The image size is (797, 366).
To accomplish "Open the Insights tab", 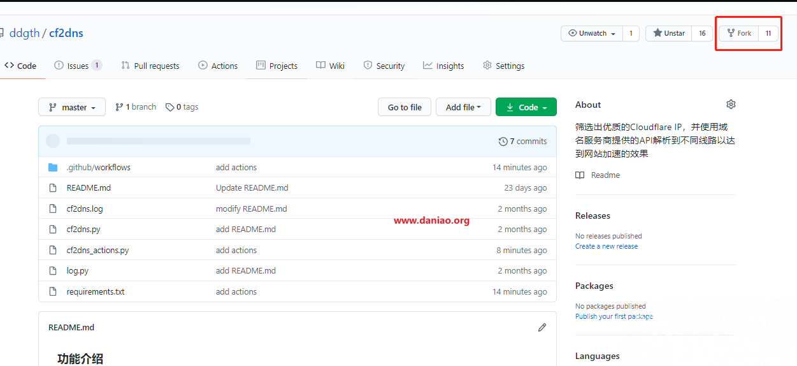I will 443,66.
